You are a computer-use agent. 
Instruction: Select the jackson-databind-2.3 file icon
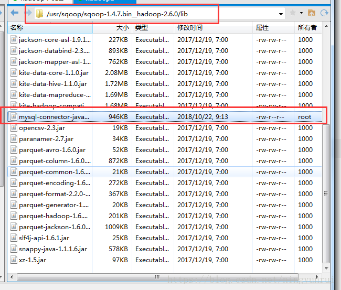click(x=14, y=51)
